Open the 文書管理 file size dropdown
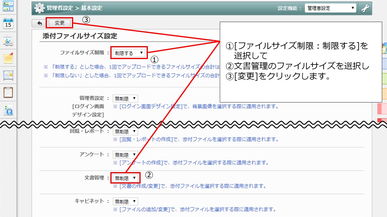This screenshot has height=217, width=387. click(125, 178)
